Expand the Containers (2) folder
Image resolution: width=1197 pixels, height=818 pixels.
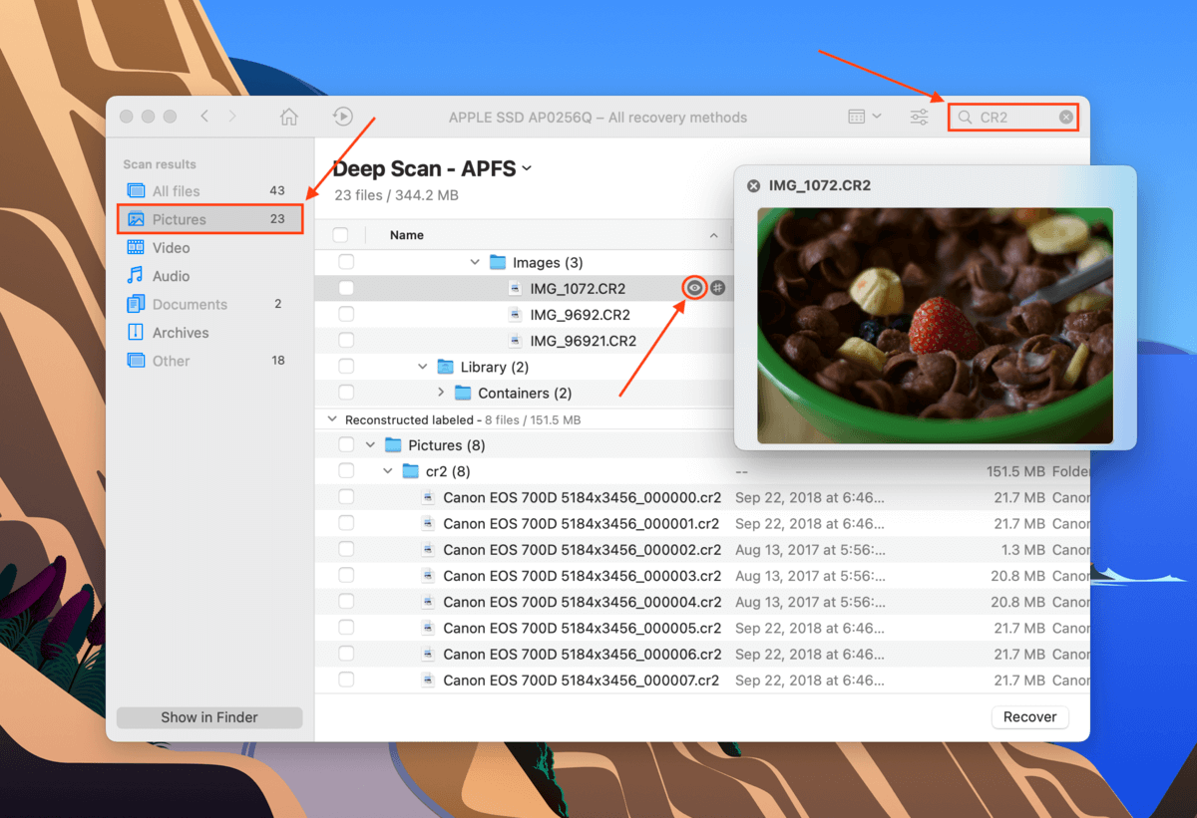(x=441, y=393)
